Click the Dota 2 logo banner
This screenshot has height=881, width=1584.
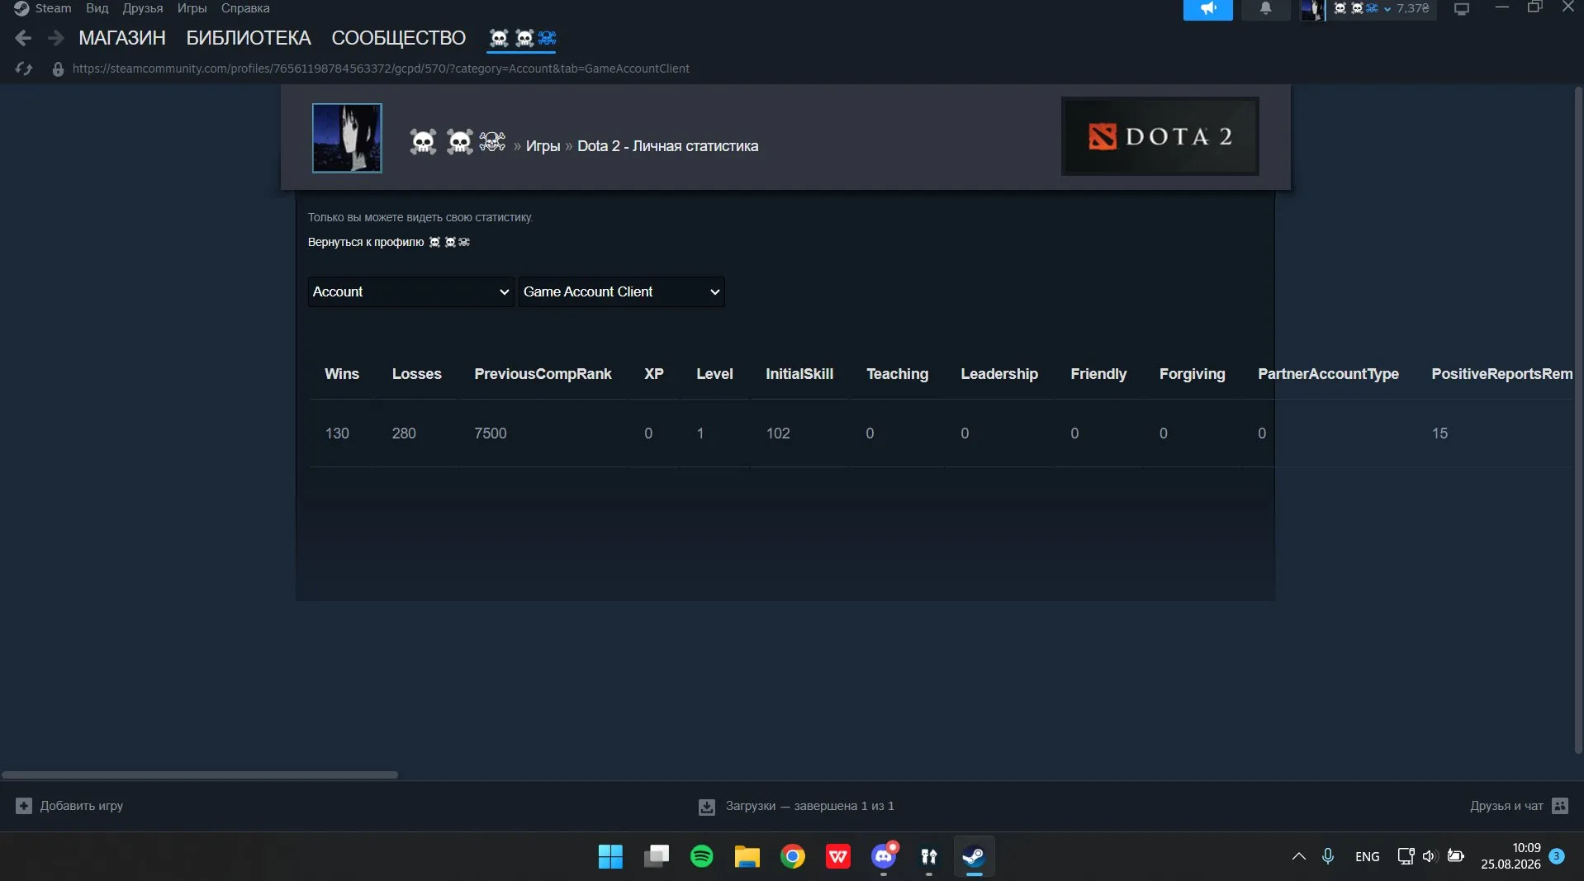(x=1160, y=136)
